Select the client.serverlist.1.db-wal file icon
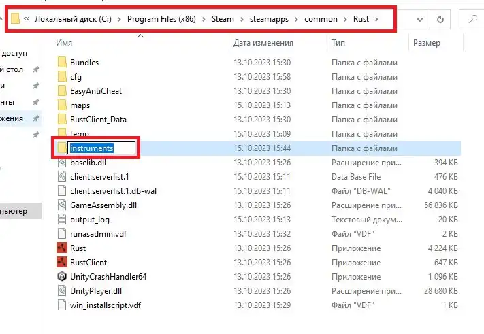484x334 pixels. pyautogui.click(x=62, y=191)
